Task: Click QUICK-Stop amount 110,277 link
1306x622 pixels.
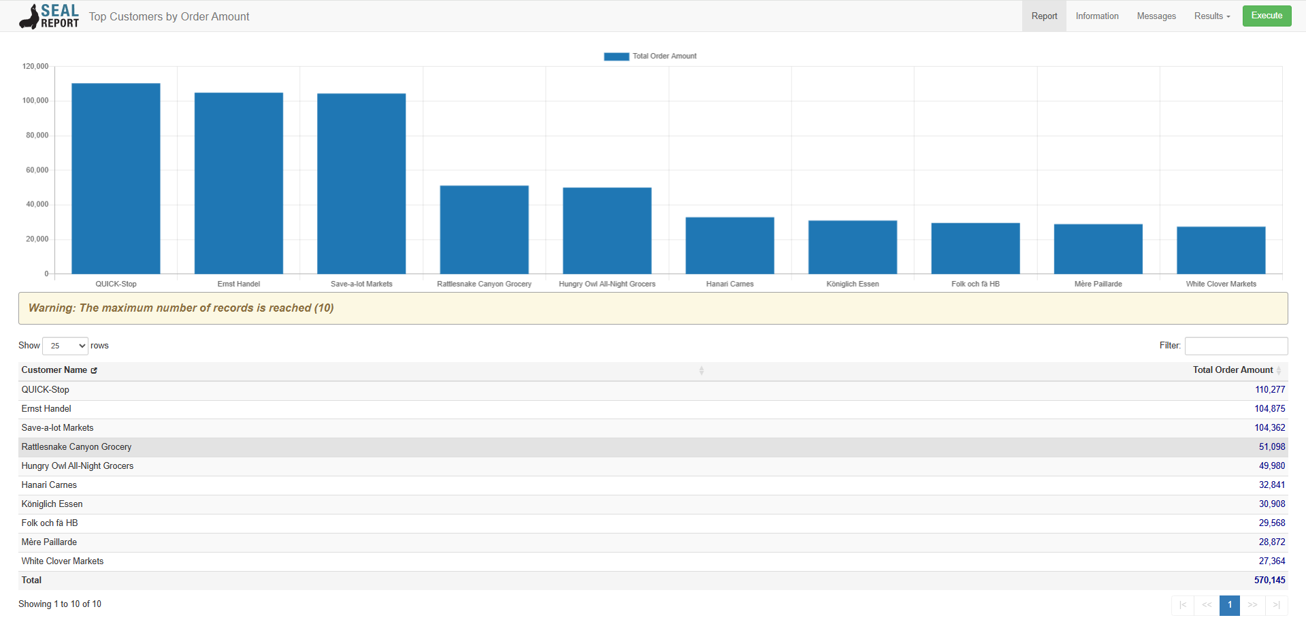Action: coord(1270,390)
